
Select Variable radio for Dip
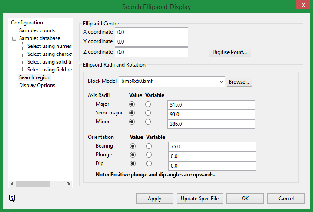(149, 164)
